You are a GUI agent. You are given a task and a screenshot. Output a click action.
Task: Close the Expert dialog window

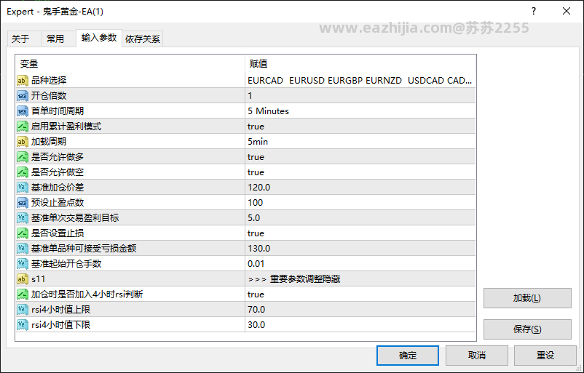567,11
